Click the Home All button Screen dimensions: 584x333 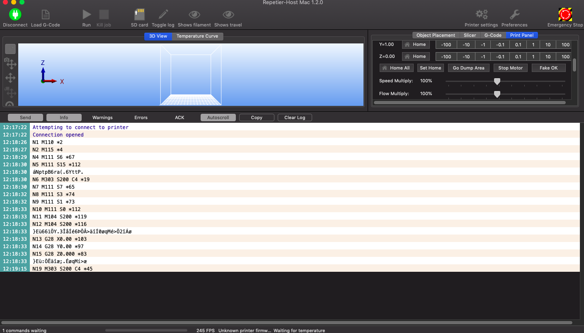[397, 68]
